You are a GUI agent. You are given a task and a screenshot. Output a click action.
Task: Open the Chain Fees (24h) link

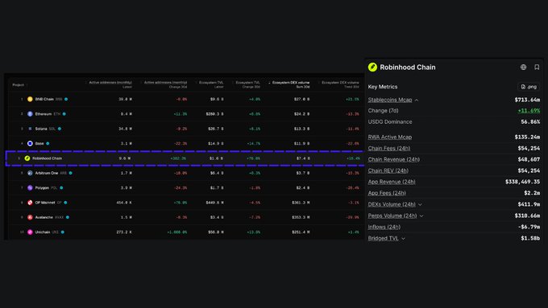pos(389,148)
